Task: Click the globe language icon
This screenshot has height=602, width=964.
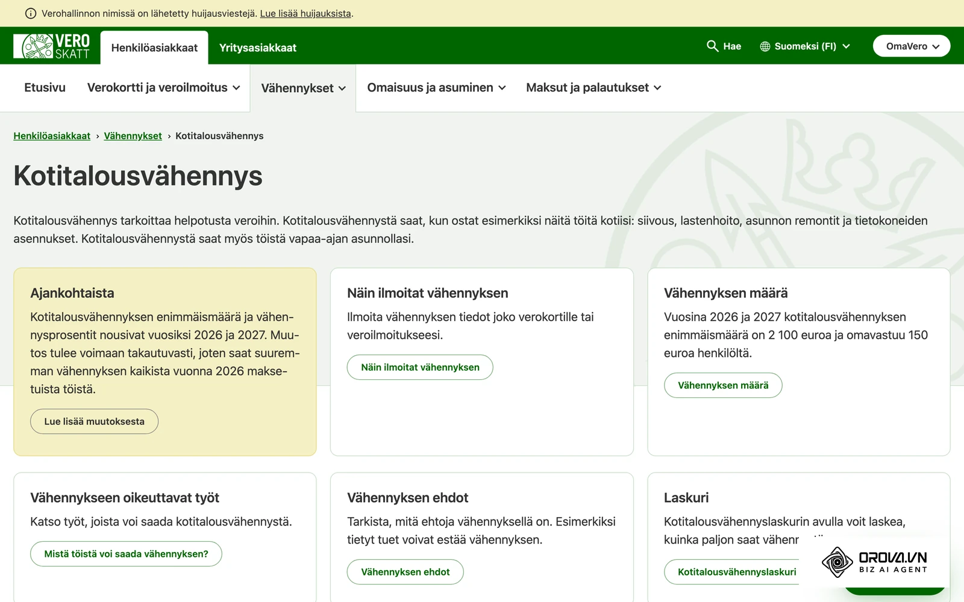Action: (x=765, y=46)
